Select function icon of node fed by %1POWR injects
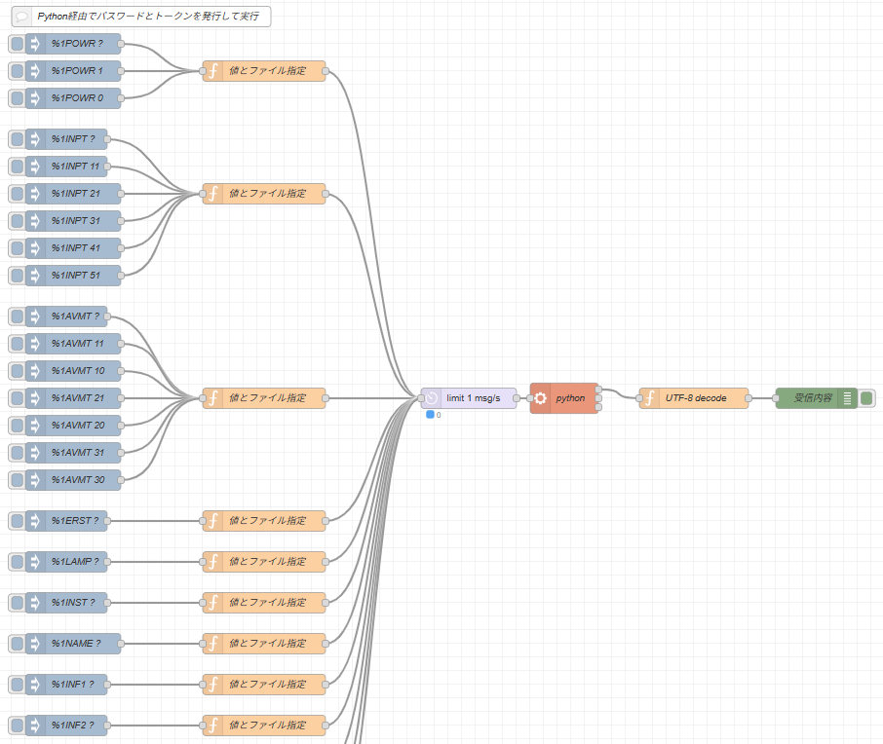Screen dimensions: 883x744 [212, 71]
